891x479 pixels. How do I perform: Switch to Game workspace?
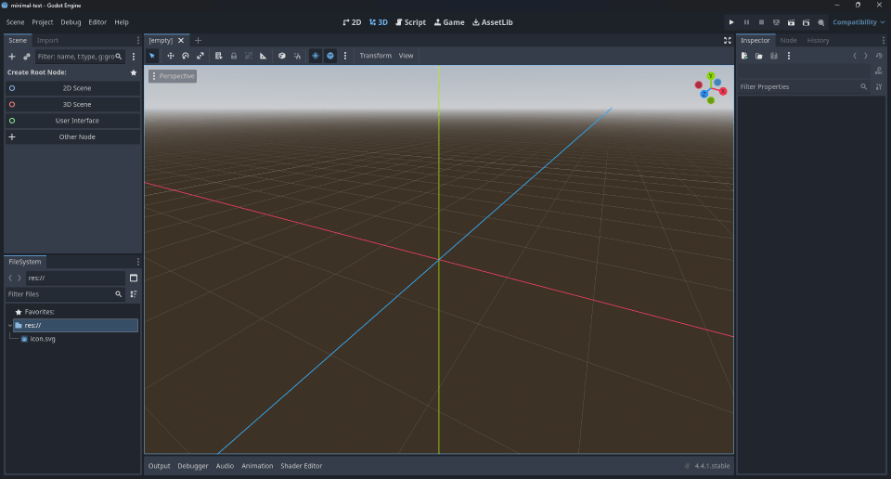pyautogui.click(x=449, y=22)
